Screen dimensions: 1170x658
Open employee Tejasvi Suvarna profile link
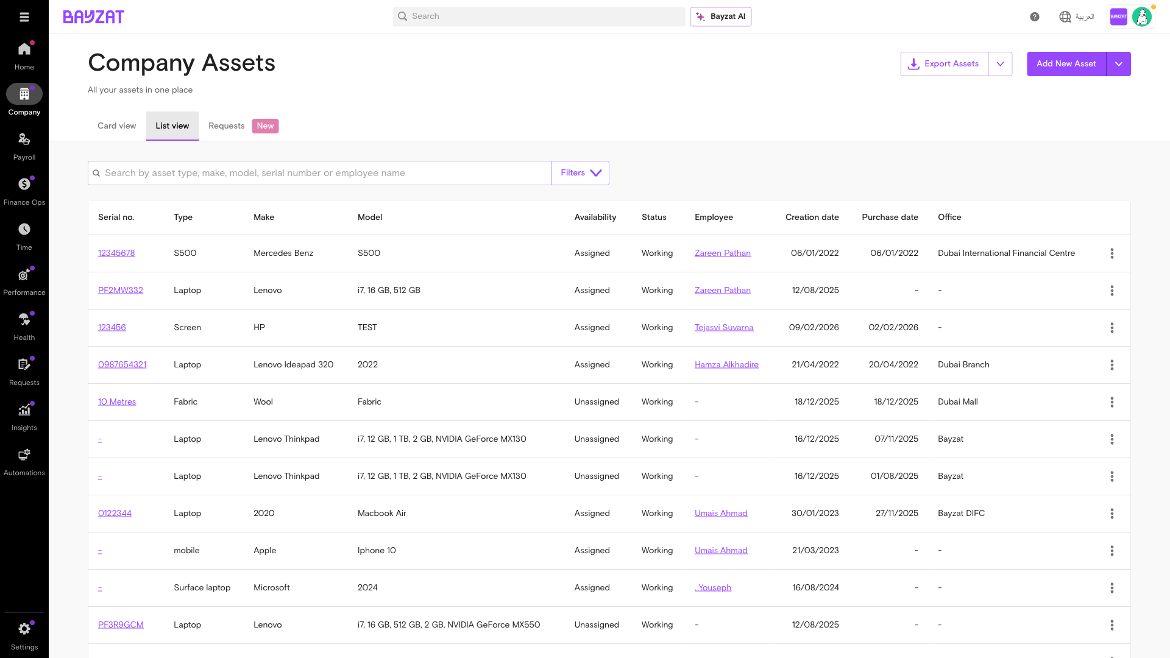(724, 328)
